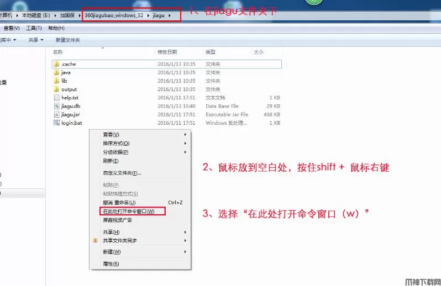Open the 帮助(H) menu
Image resolution: width=441 pixels, height=286 pixels.
click(56, 28)
